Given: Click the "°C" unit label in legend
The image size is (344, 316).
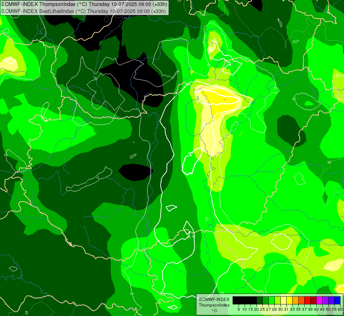Looking at the screenshot, I should click(215, 310).
